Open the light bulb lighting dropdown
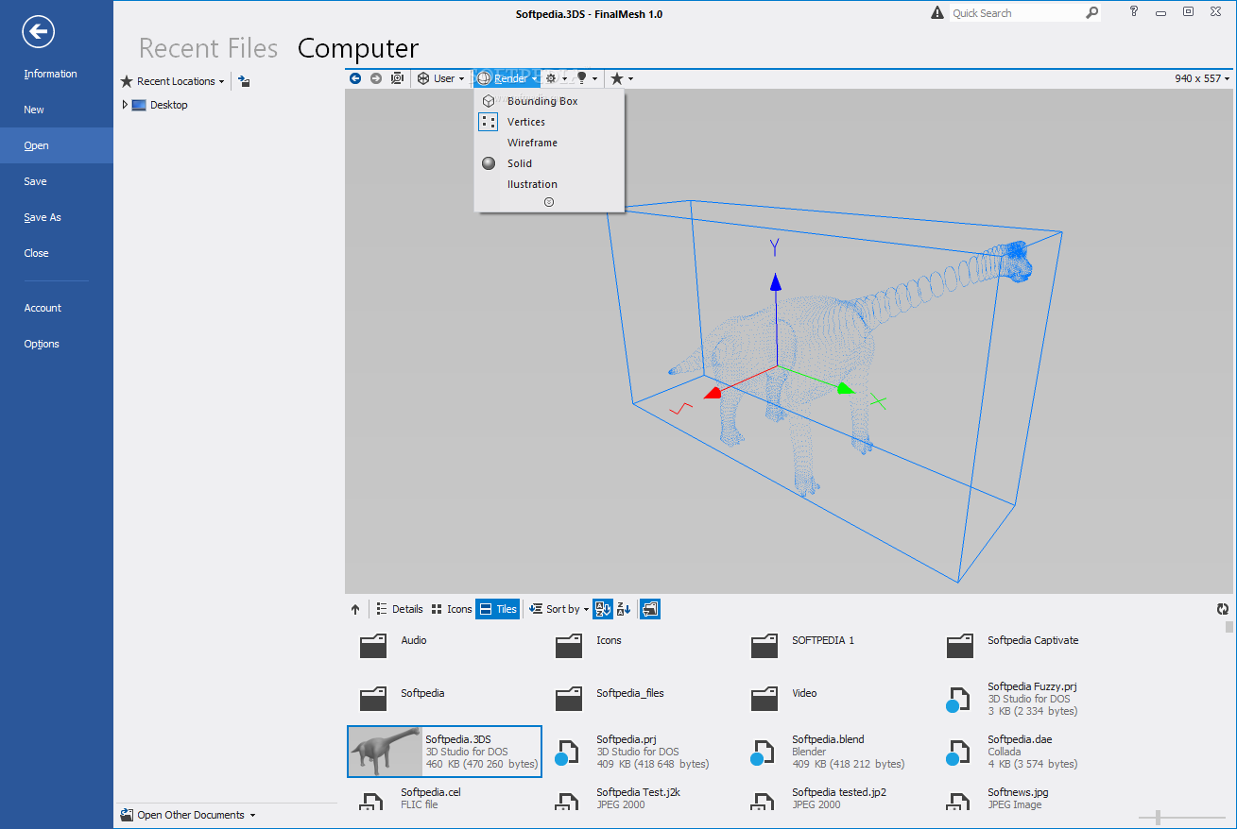1237x829 pixels. click(586, 78)
